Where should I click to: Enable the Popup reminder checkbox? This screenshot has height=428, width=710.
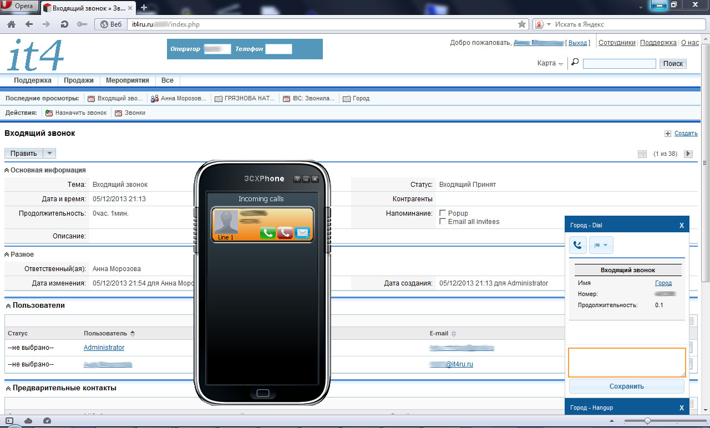pos(443,213)
